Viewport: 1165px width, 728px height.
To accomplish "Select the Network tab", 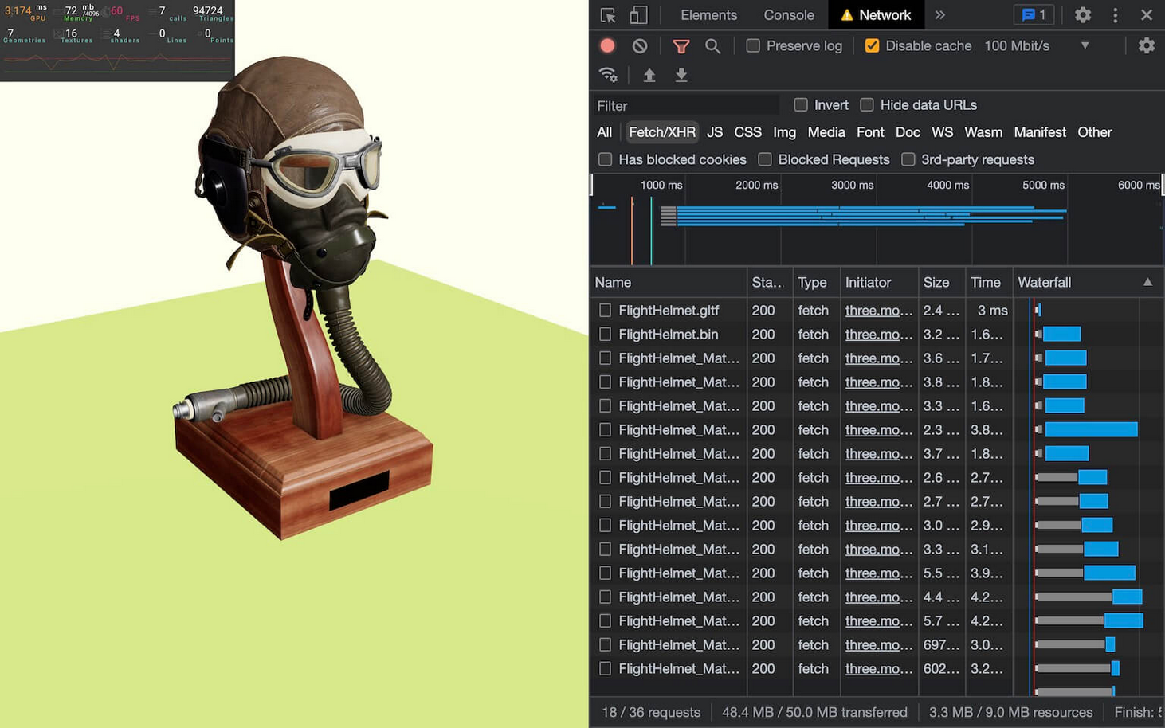I will point(875,15).
